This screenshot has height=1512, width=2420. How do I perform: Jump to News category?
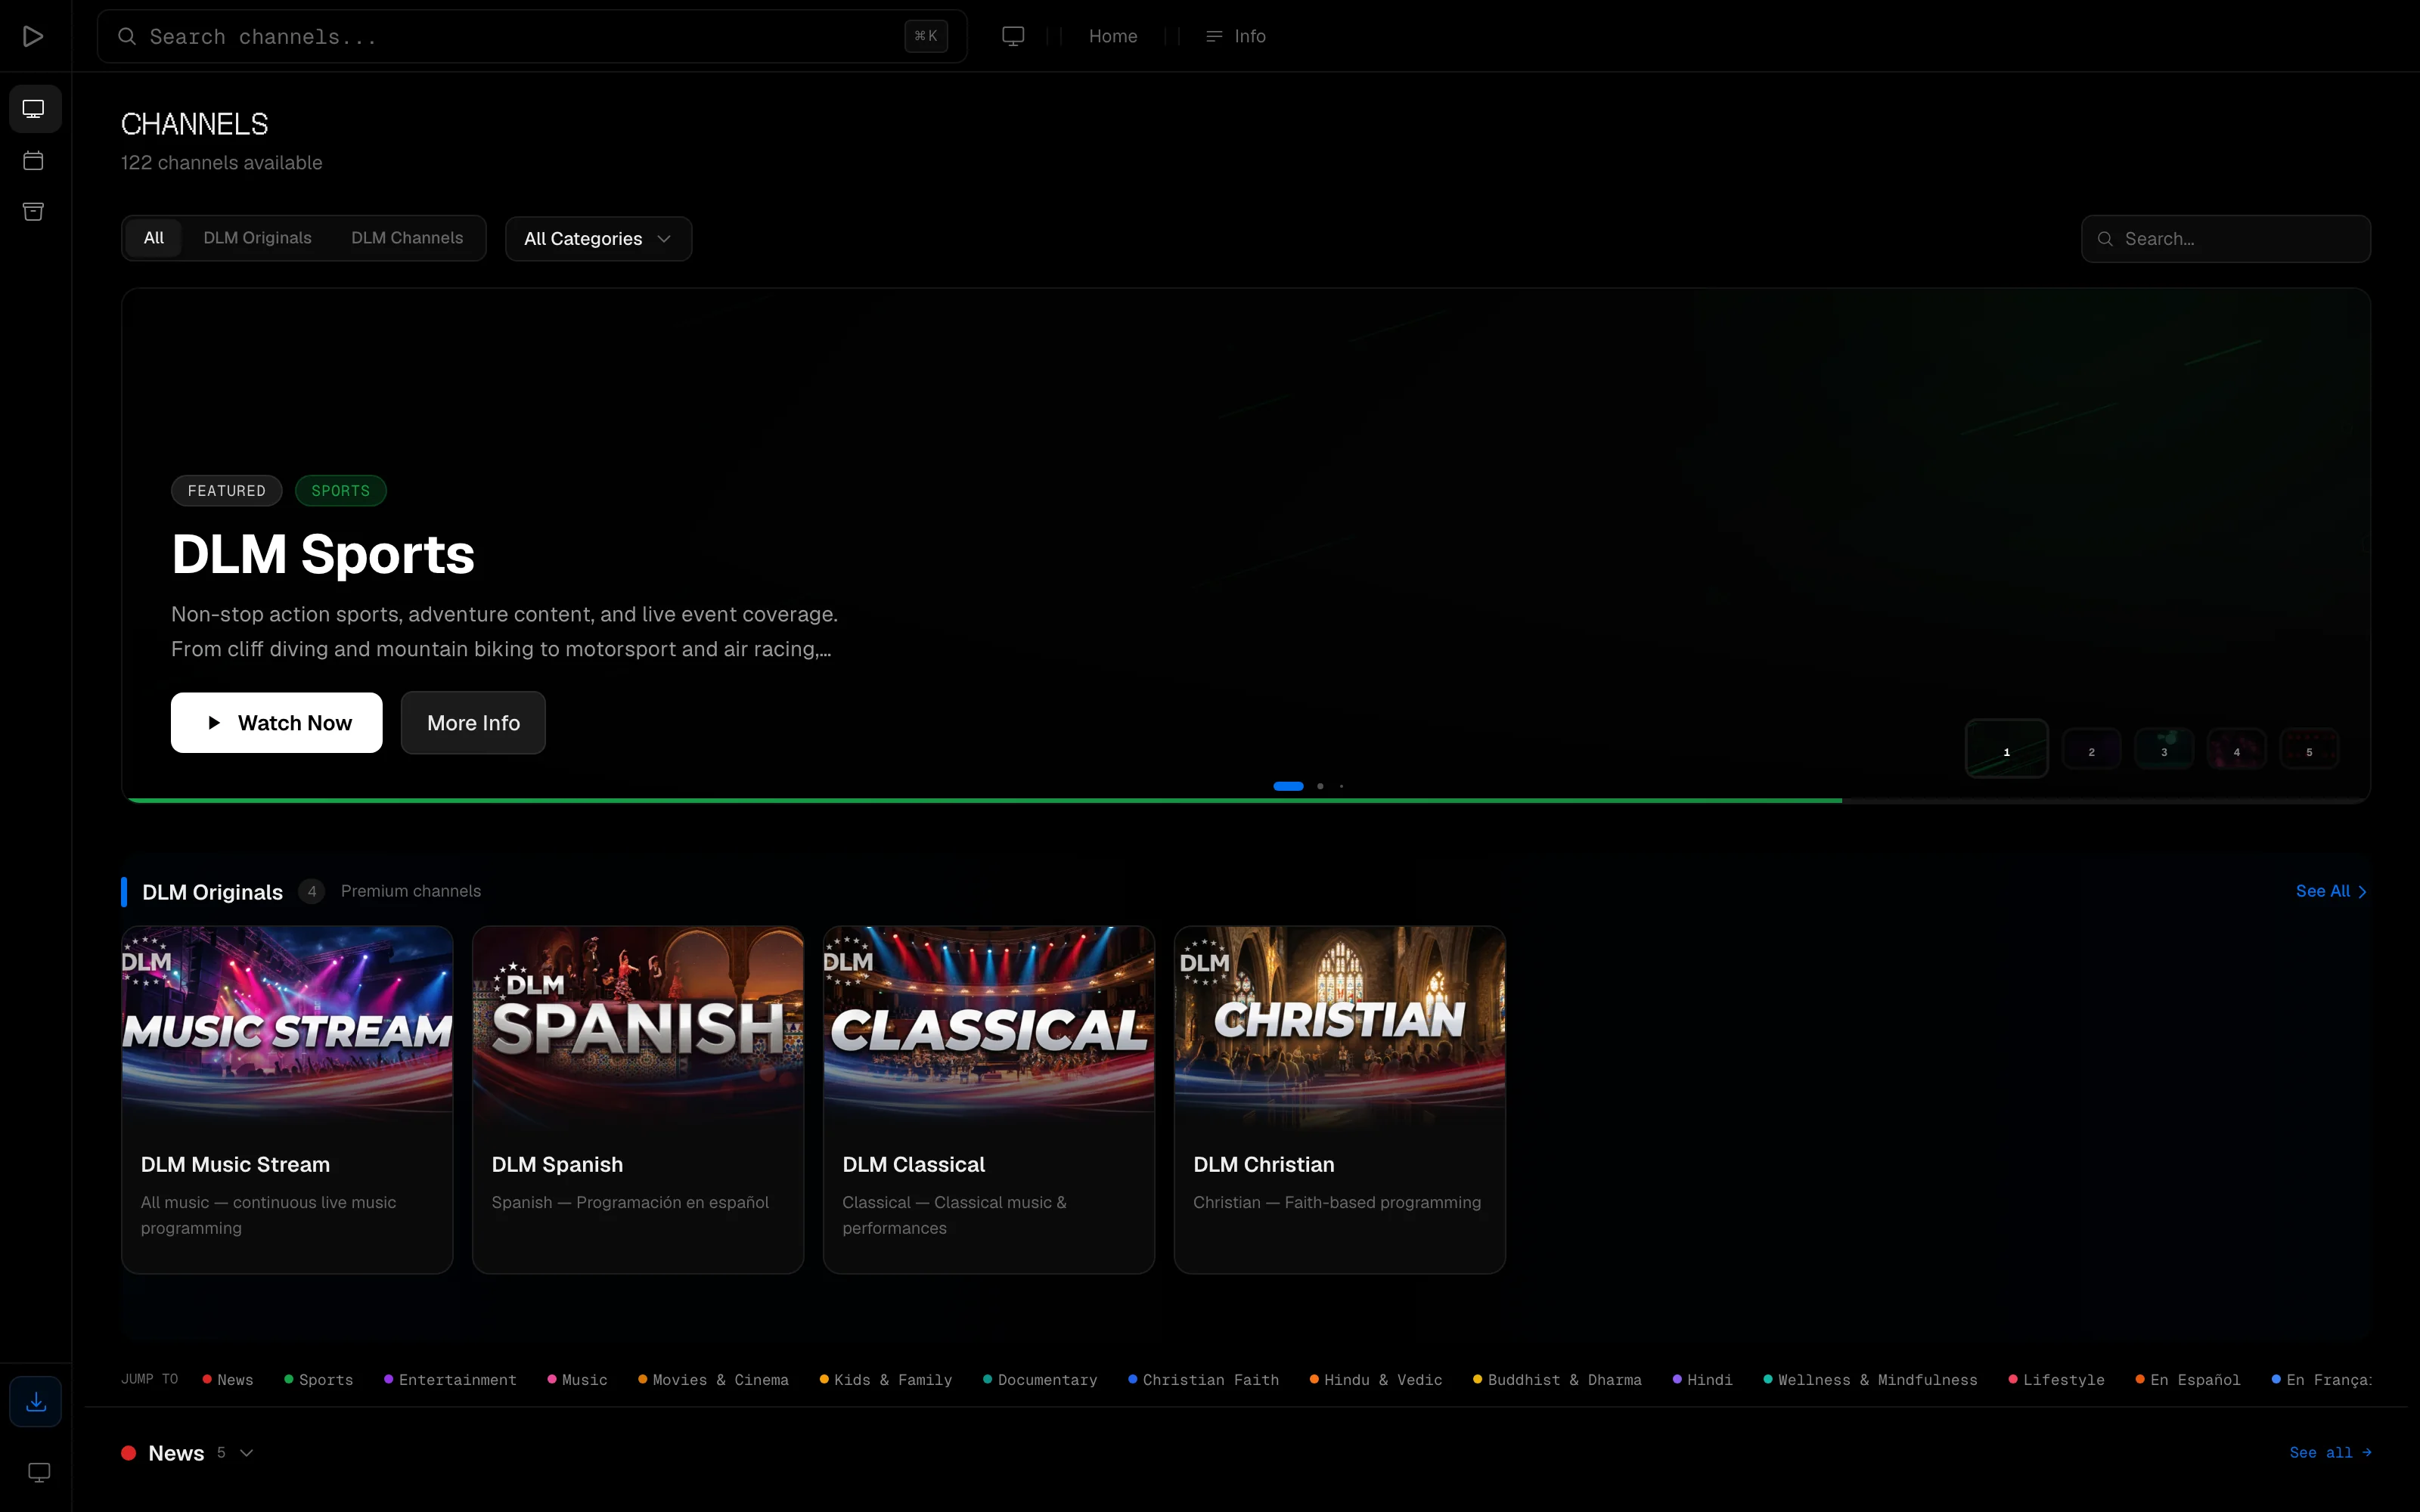228,1380
